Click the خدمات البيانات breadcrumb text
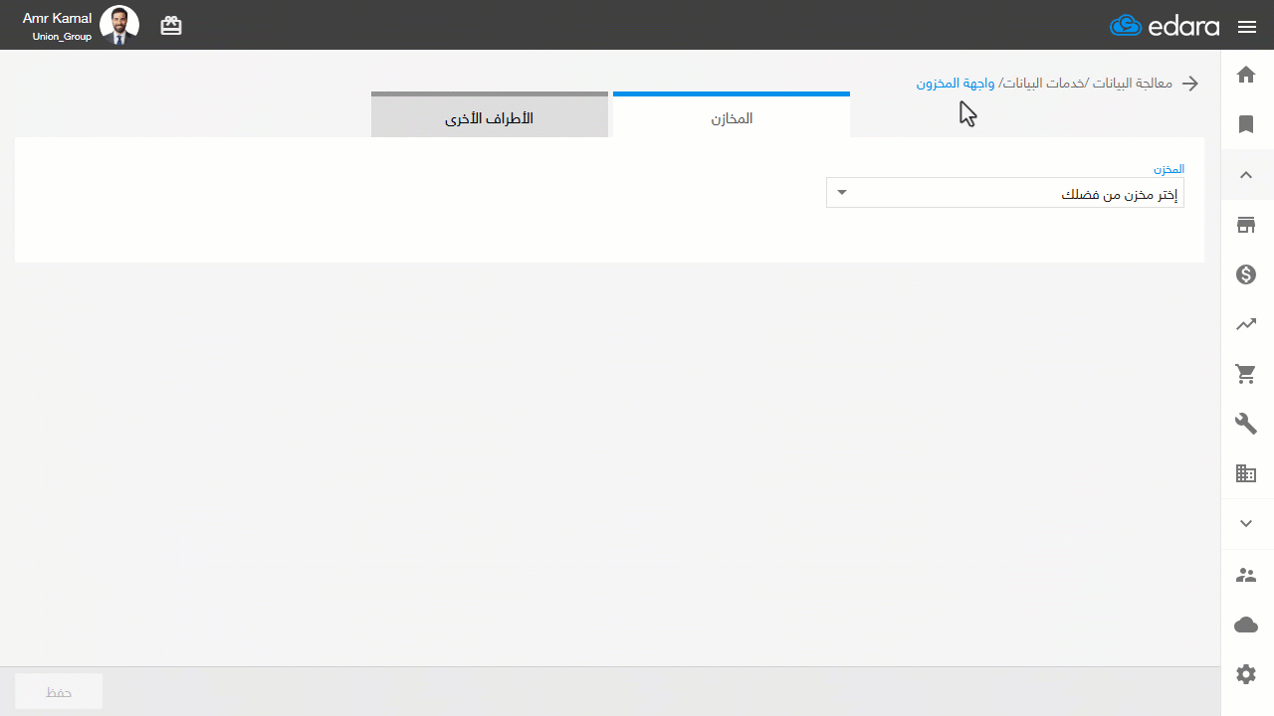This screenshot has height=716, width=1274. tap(1045, 84)
